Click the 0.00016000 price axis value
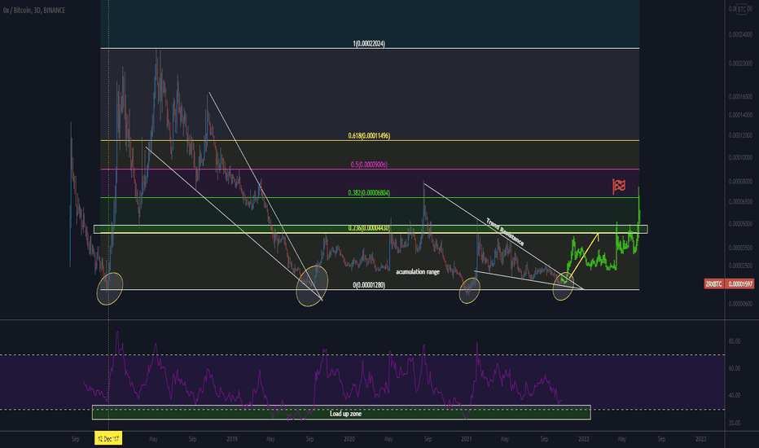The height and width of the screenshot is (448, 759). pos(740,97)
